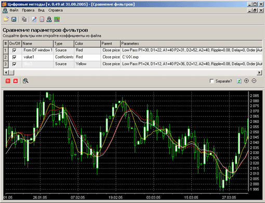Select the 'From DF window 1' name cell

click(37, 50)
